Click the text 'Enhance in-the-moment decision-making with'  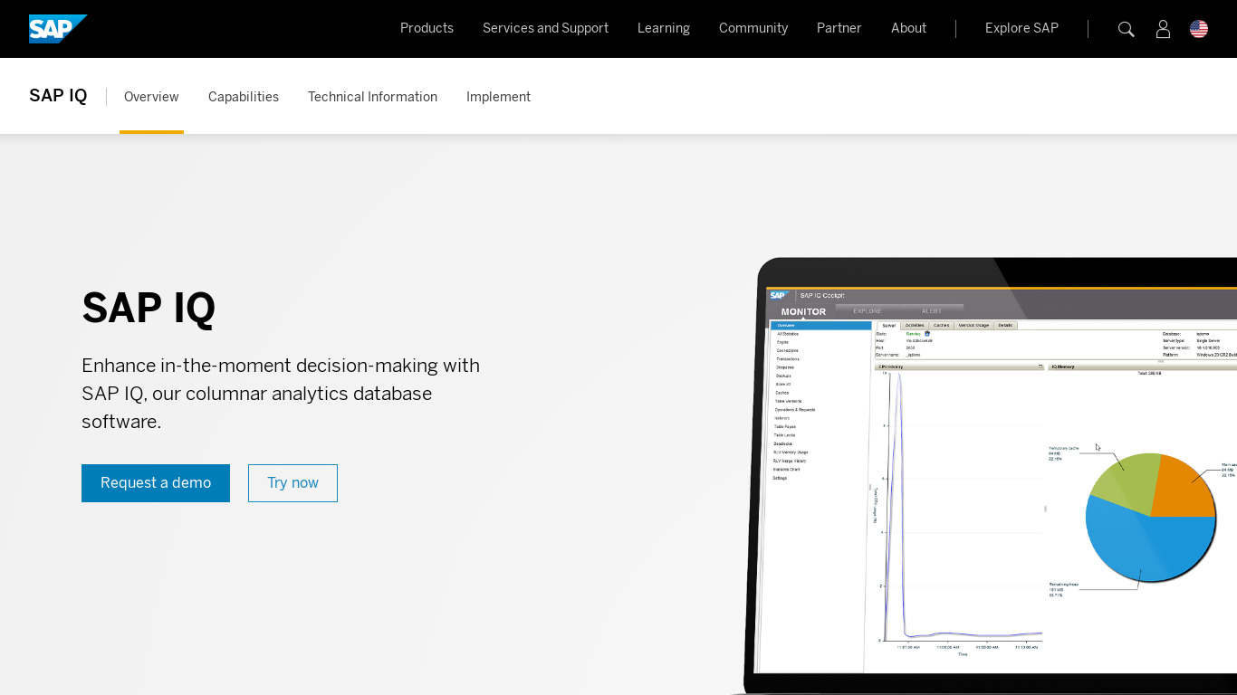tap(281, 366)
